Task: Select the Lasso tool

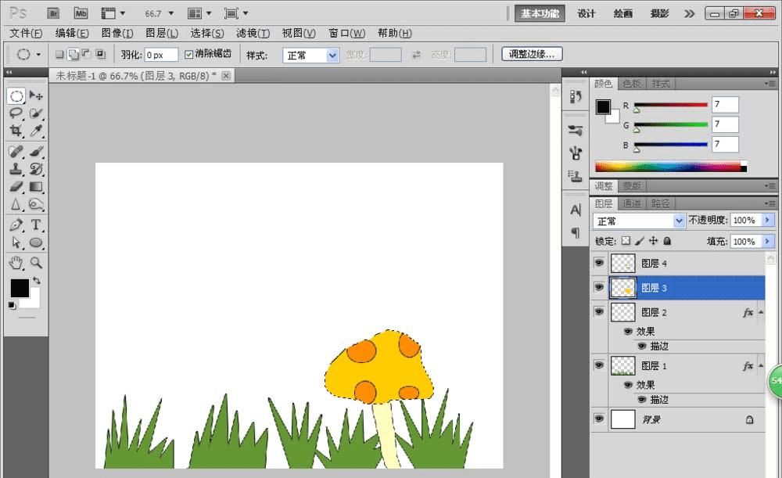Action: tap(16, 113)
